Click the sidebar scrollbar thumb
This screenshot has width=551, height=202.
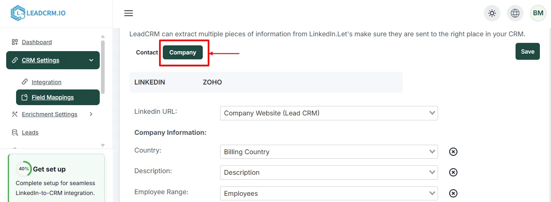pos(103,67)
